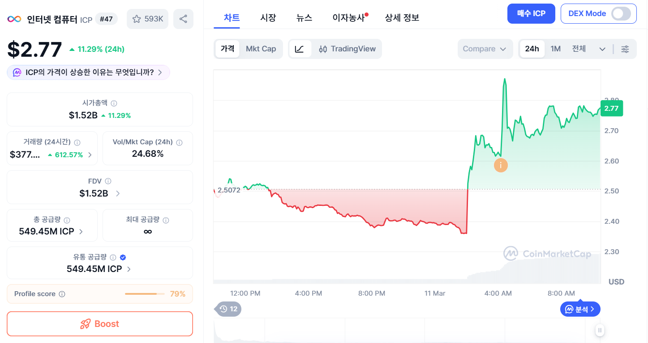Click the Boost button
The width and height of the screenshot is (648, 343).
100,324
